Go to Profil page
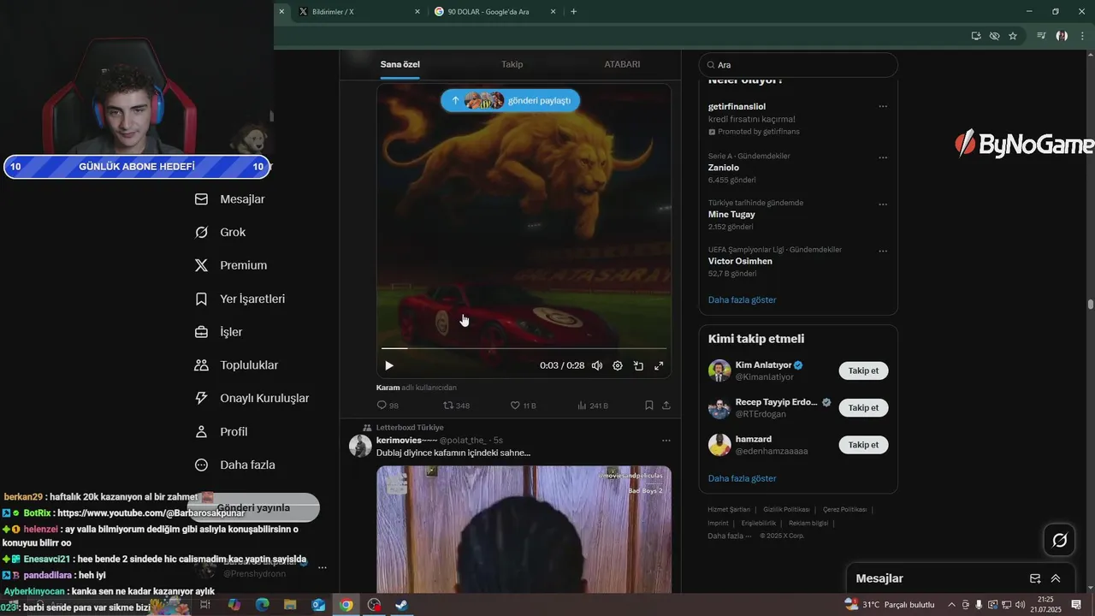Viewport: 1095px width, 616px height. pyautogui.click(x=221, y=432)
